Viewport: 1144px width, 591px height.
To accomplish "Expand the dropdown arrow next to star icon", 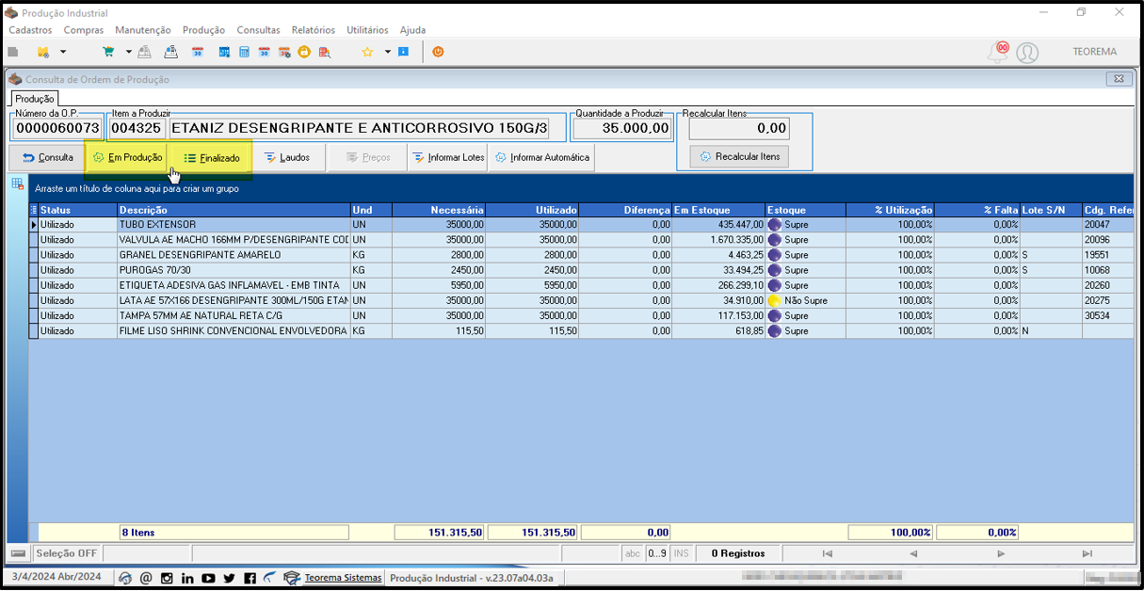I will click(387, 52).
